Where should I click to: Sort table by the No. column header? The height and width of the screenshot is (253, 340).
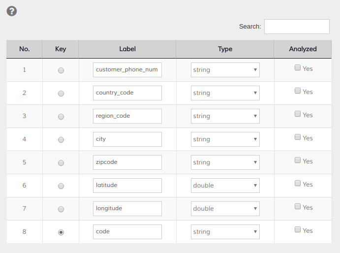(x=25, y=49)
